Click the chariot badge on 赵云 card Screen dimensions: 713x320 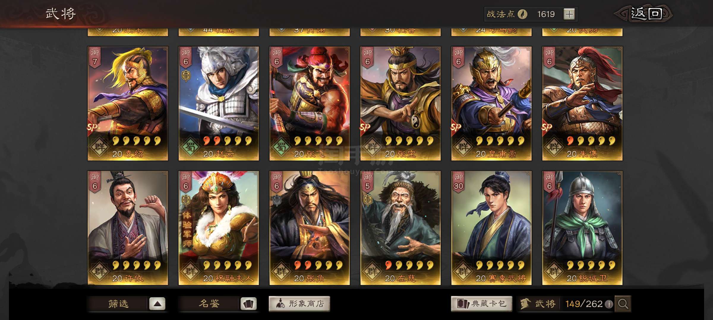[186, 76]
